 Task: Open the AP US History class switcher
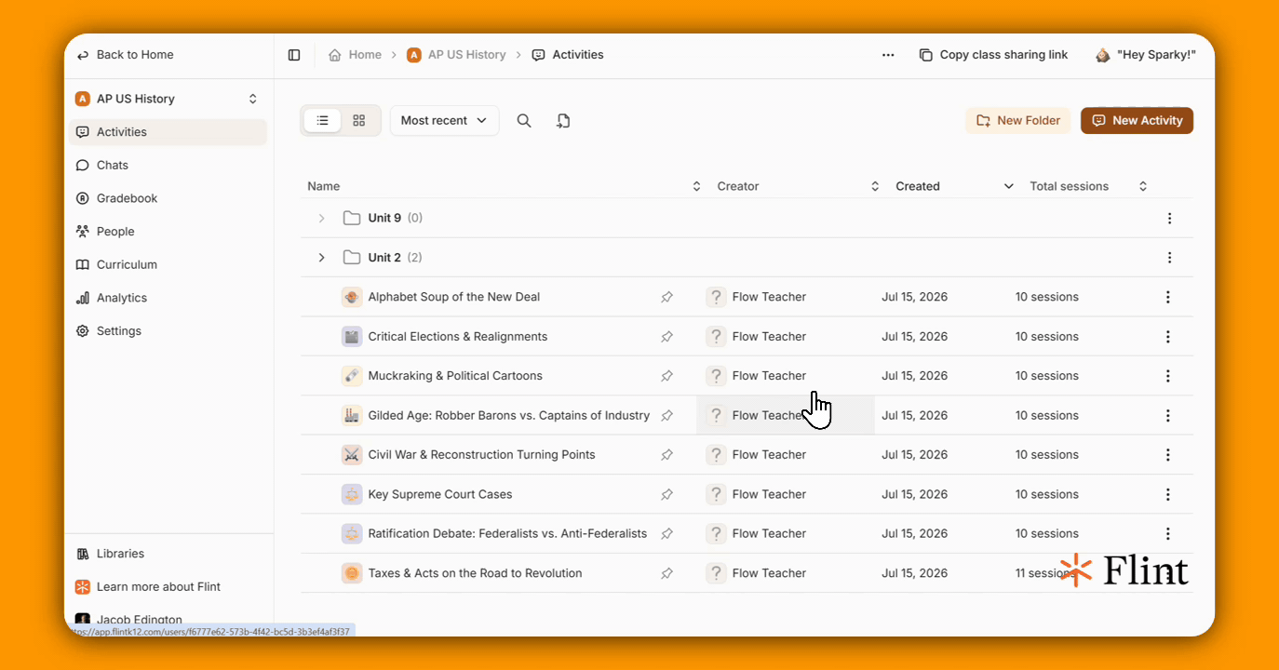(x=168, y=99)
